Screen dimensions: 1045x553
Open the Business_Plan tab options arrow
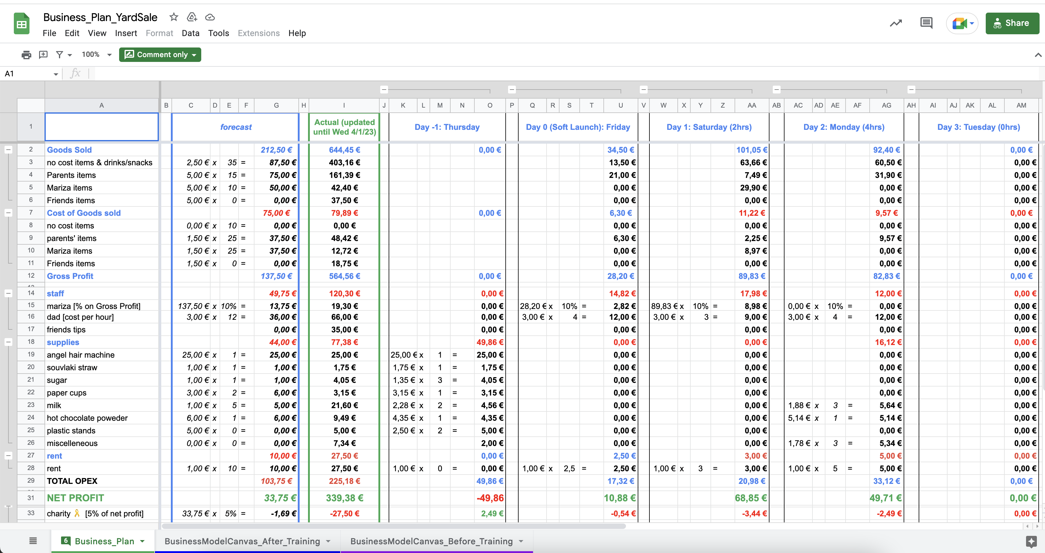[142, 541]
